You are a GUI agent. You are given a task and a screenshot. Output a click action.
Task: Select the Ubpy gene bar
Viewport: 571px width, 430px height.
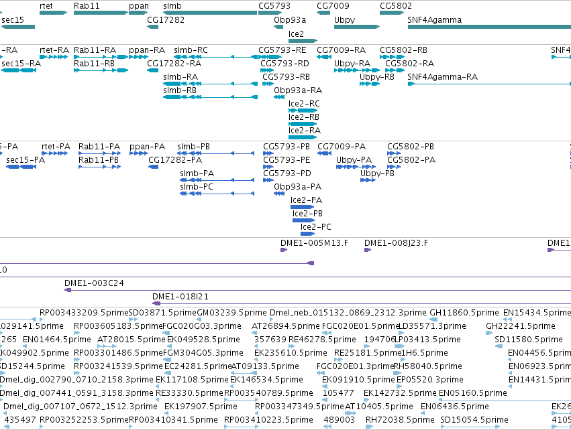tap(357, 27)
